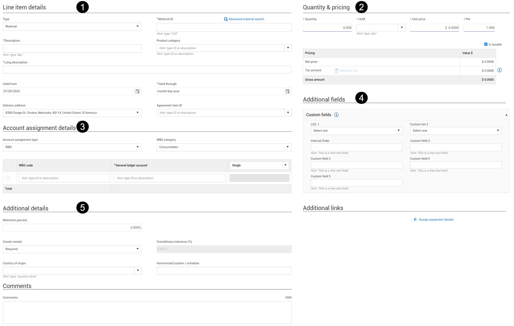
Task: Open the Valid from calendar picker
Action: [137, 91]
